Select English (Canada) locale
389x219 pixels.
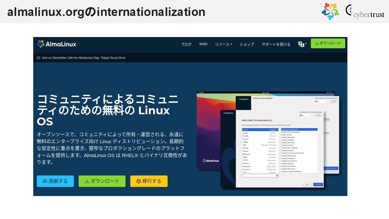tap(299, 140)
